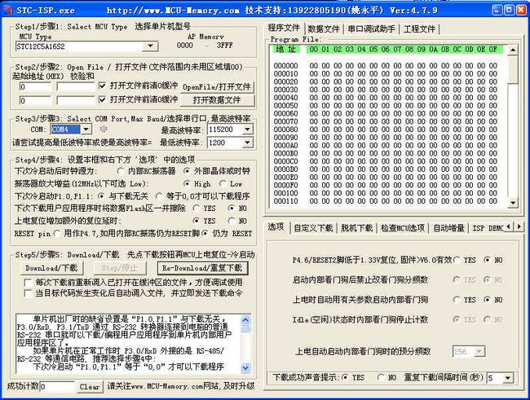Image resolution: width=530 pixels, height=400 pixels.
Task: Click the 地址 header in hex view
Action: tap(286, 50)
